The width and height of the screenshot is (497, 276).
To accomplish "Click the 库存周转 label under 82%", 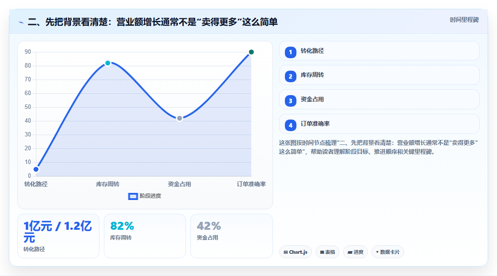I will coord(121,238).
